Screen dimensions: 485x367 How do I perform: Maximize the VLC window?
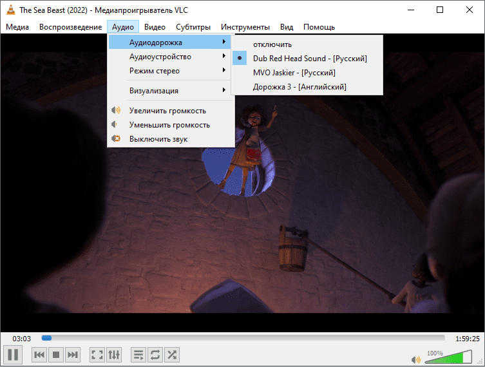pyautogui.click(x=439, y=10)
